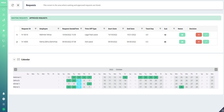Click Ahmet Y. calendar row label
This screenshot has height=112, width=224.
click(17, 84)
